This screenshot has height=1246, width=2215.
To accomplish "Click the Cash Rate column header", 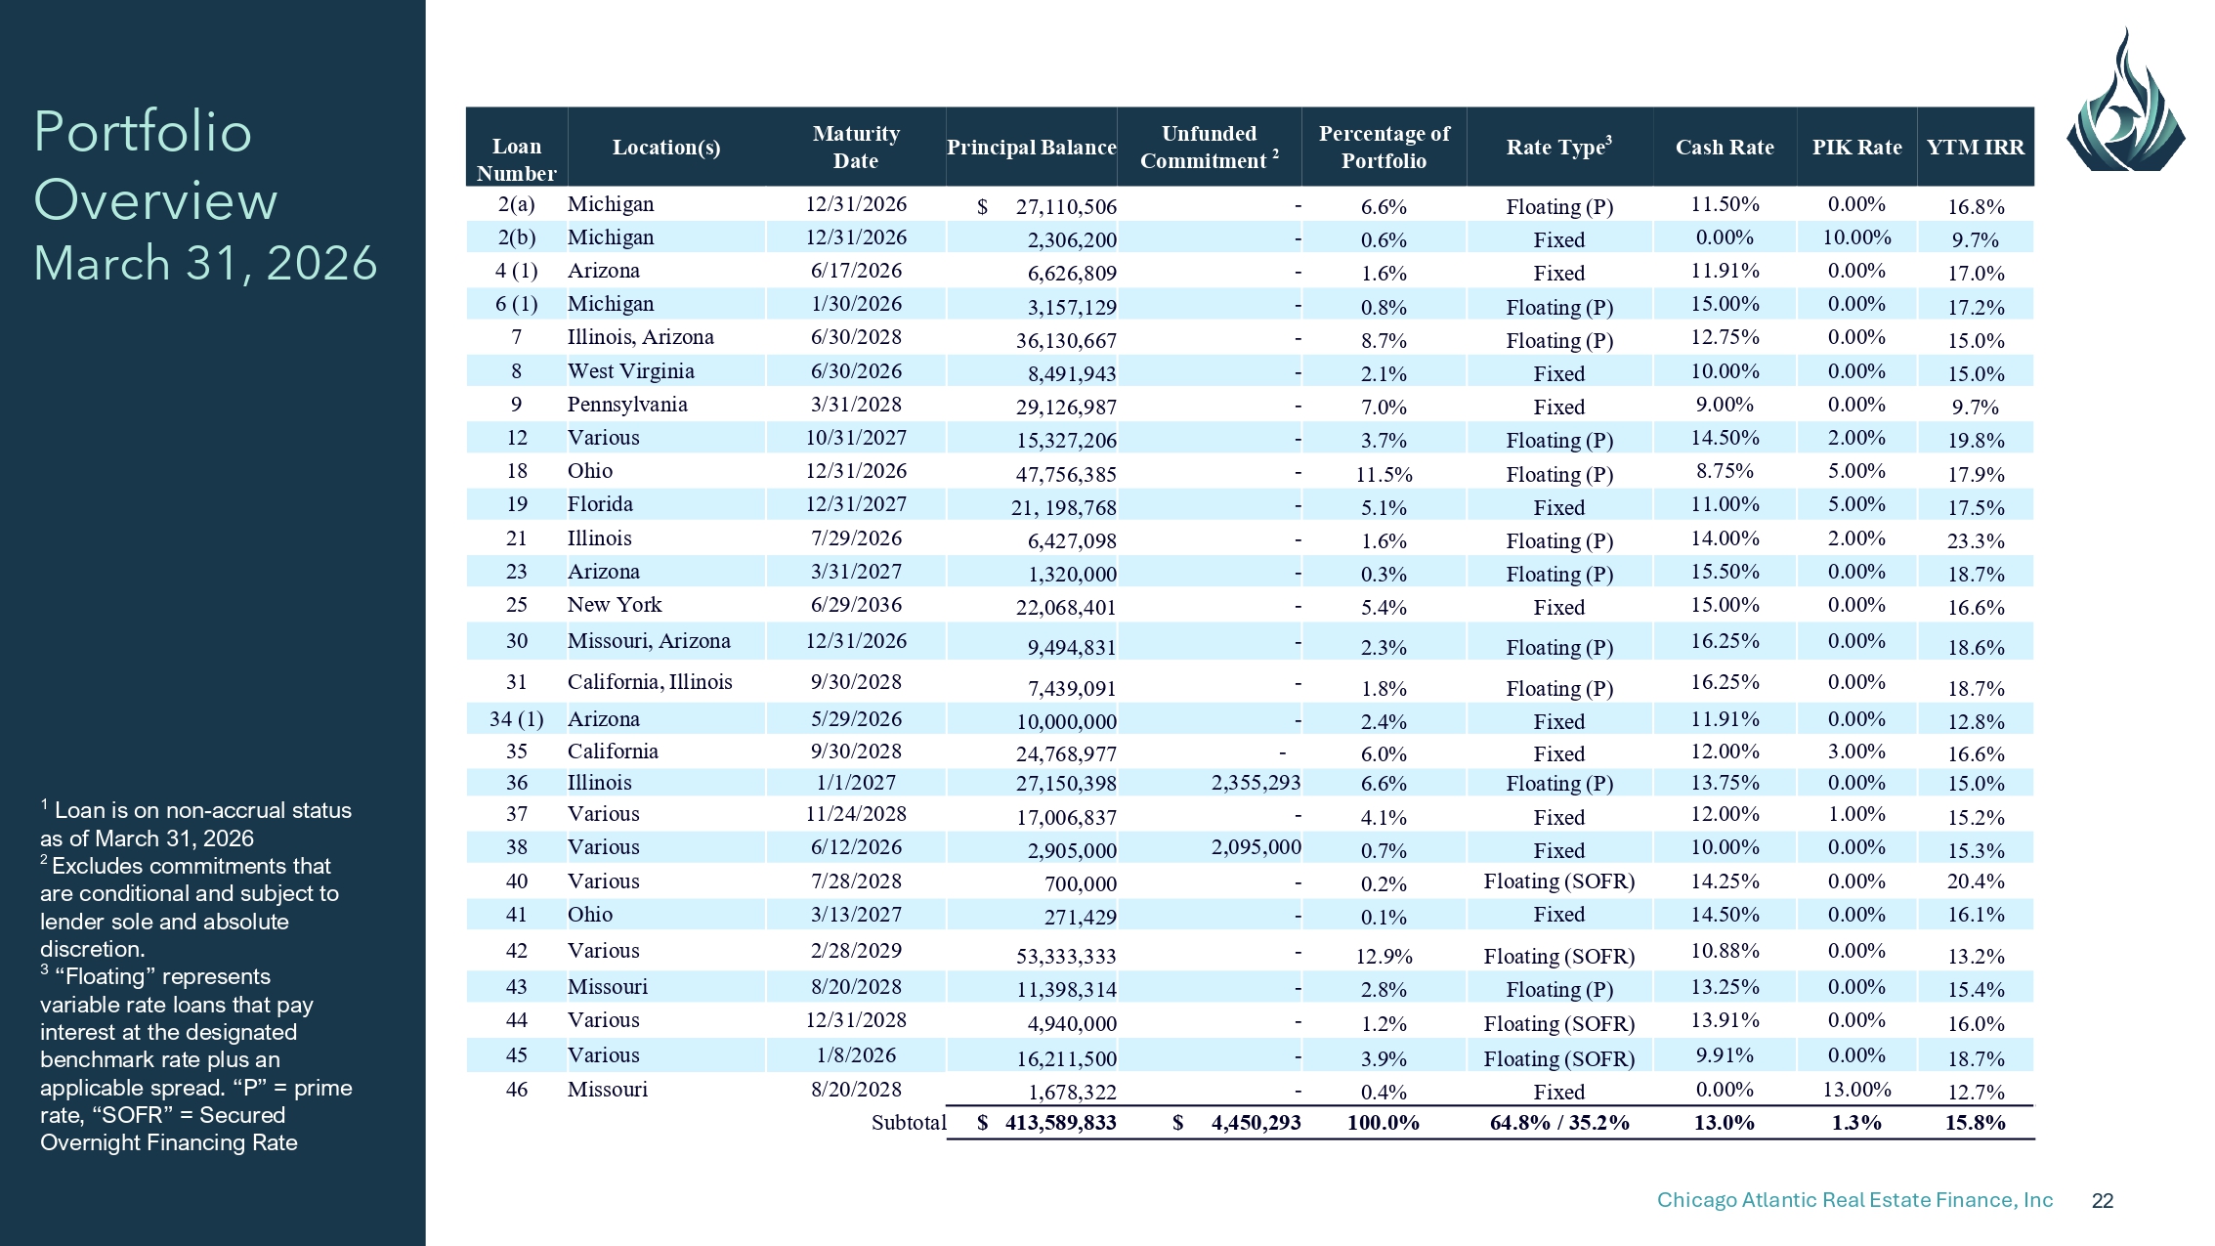I will [x=1725, y=148].
